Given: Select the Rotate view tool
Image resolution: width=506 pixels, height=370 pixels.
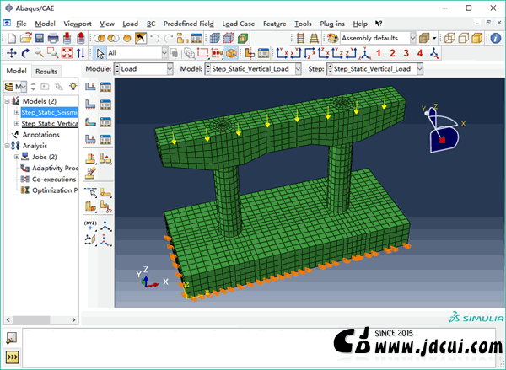Looking at the screenshot, I should tap(25, 53).
